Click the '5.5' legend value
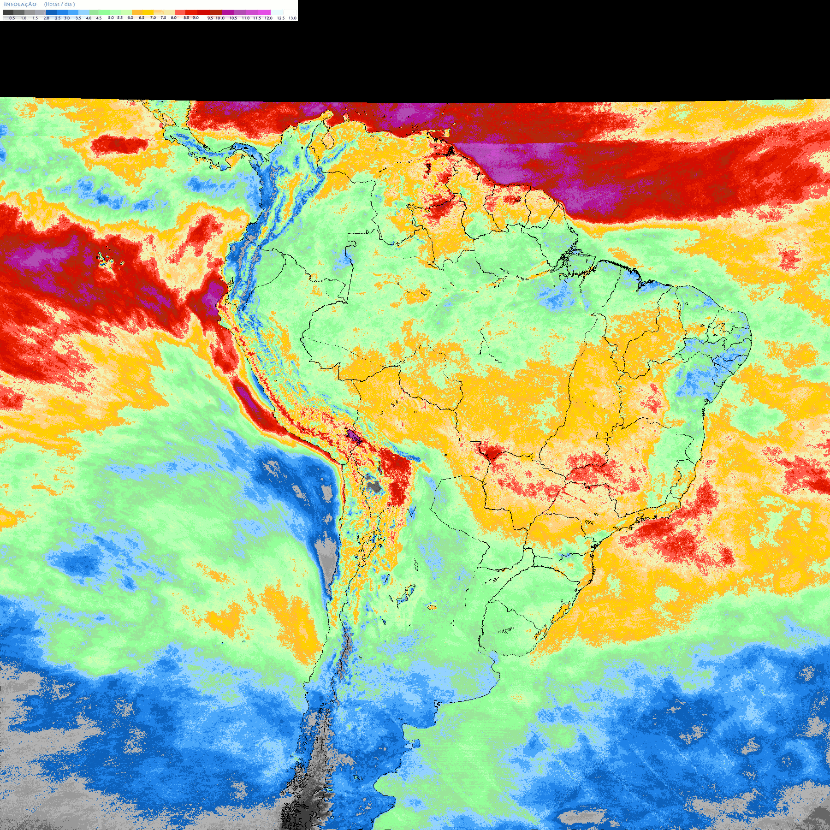This screenshot has width=830, height=830. point(120,18)
